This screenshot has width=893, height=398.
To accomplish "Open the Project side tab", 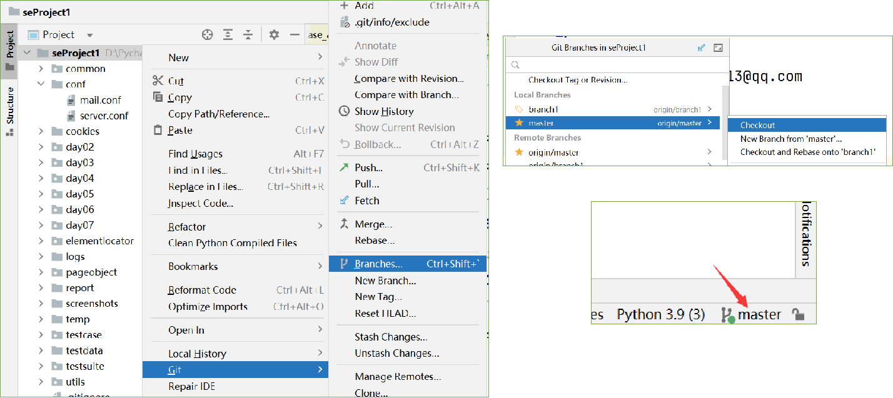I will (x=9, y=51).
